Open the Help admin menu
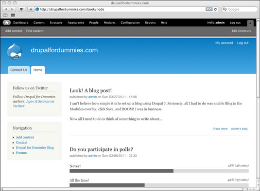Image resolution: width=260 pixels, height=191 pixels. 164,23
